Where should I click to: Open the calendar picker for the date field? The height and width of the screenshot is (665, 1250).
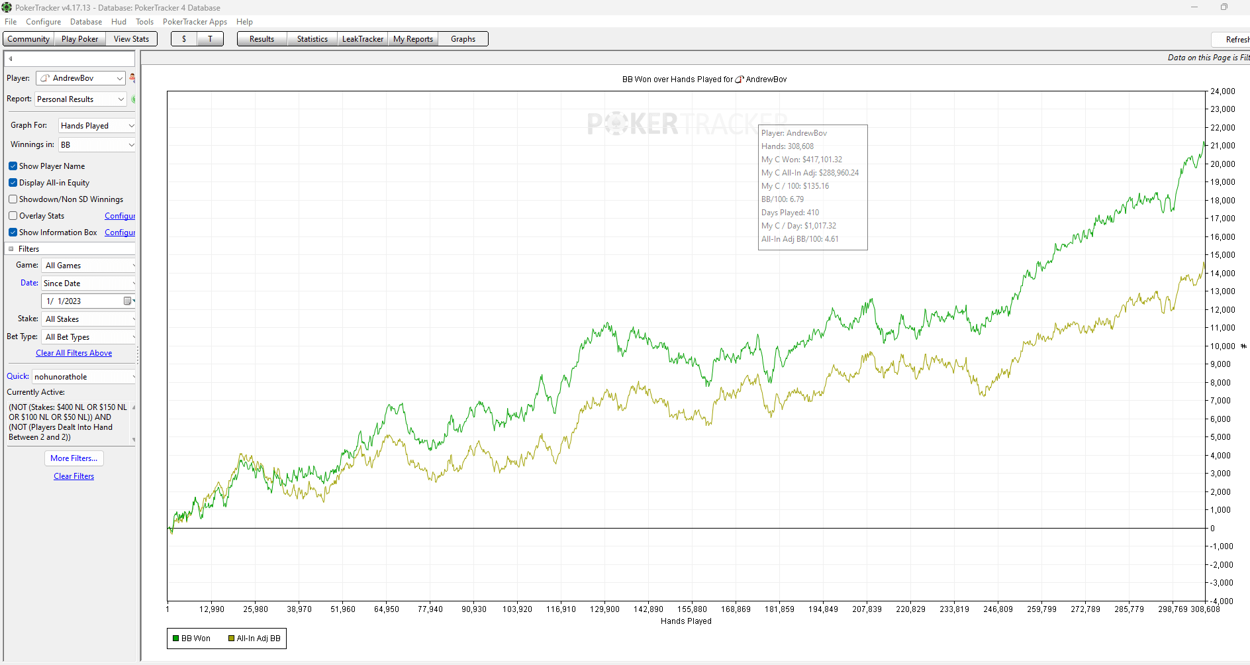click(128, 301)
